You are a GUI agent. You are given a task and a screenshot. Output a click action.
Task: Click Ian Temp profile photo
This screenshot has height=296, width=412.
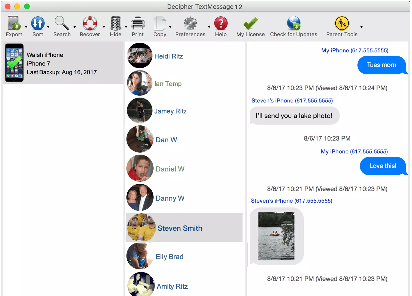140,83
